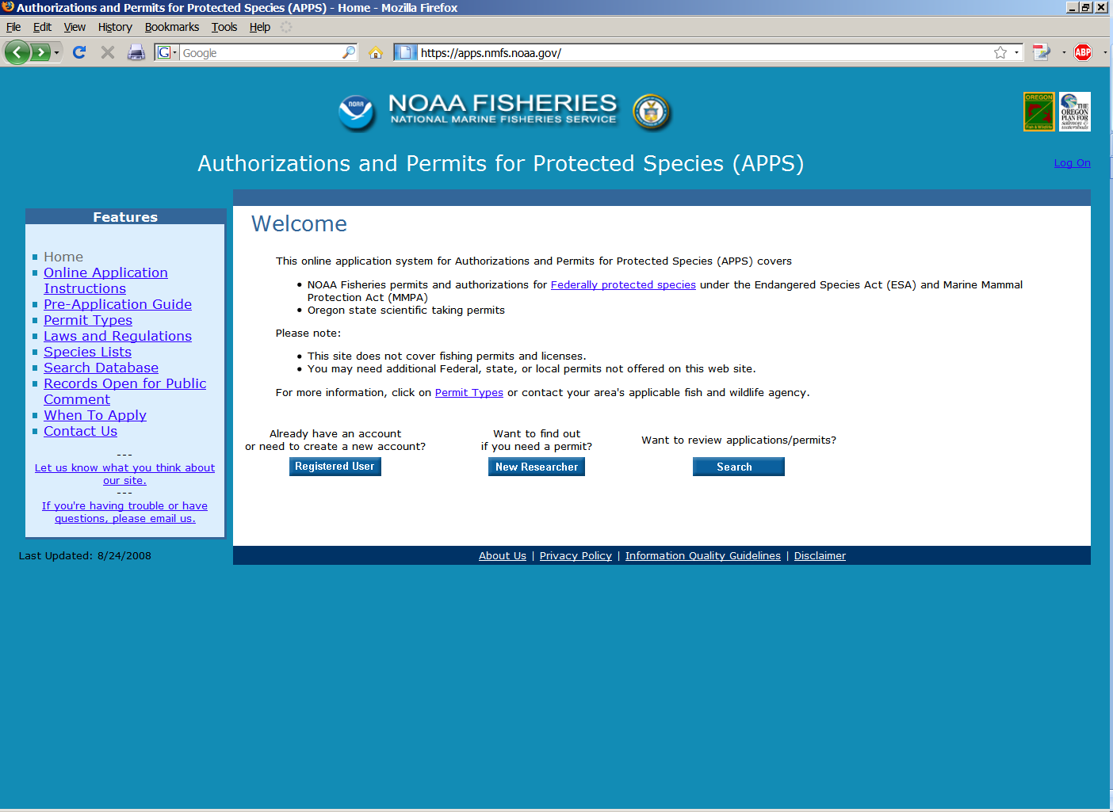Click the Stop loading X icon
The image size is (1113, 812).
coord(108,52)
